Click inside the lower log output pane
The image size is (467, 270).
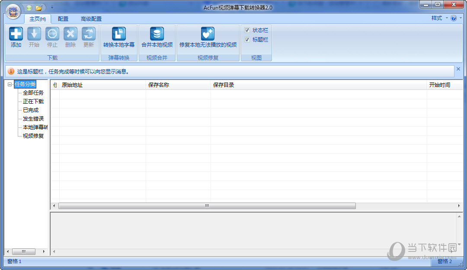253,231
